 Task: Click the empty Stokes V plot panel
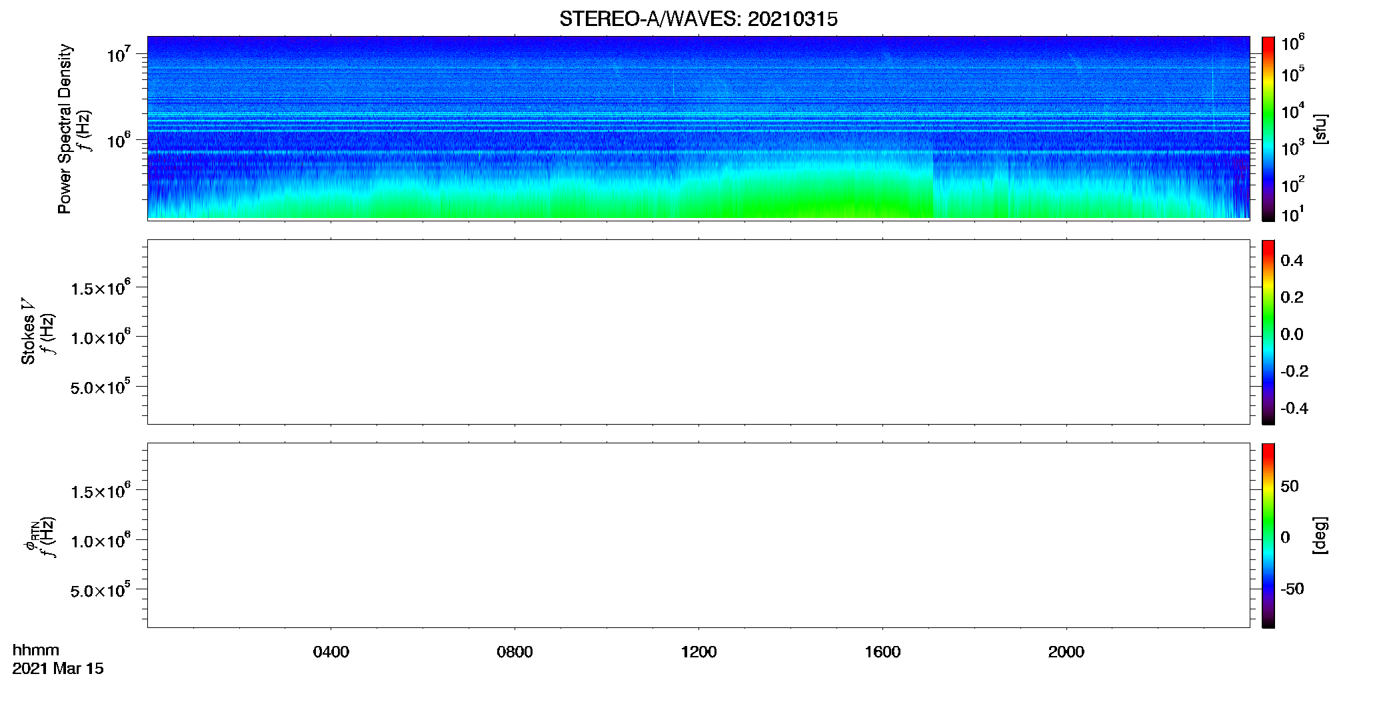point(698,332)
